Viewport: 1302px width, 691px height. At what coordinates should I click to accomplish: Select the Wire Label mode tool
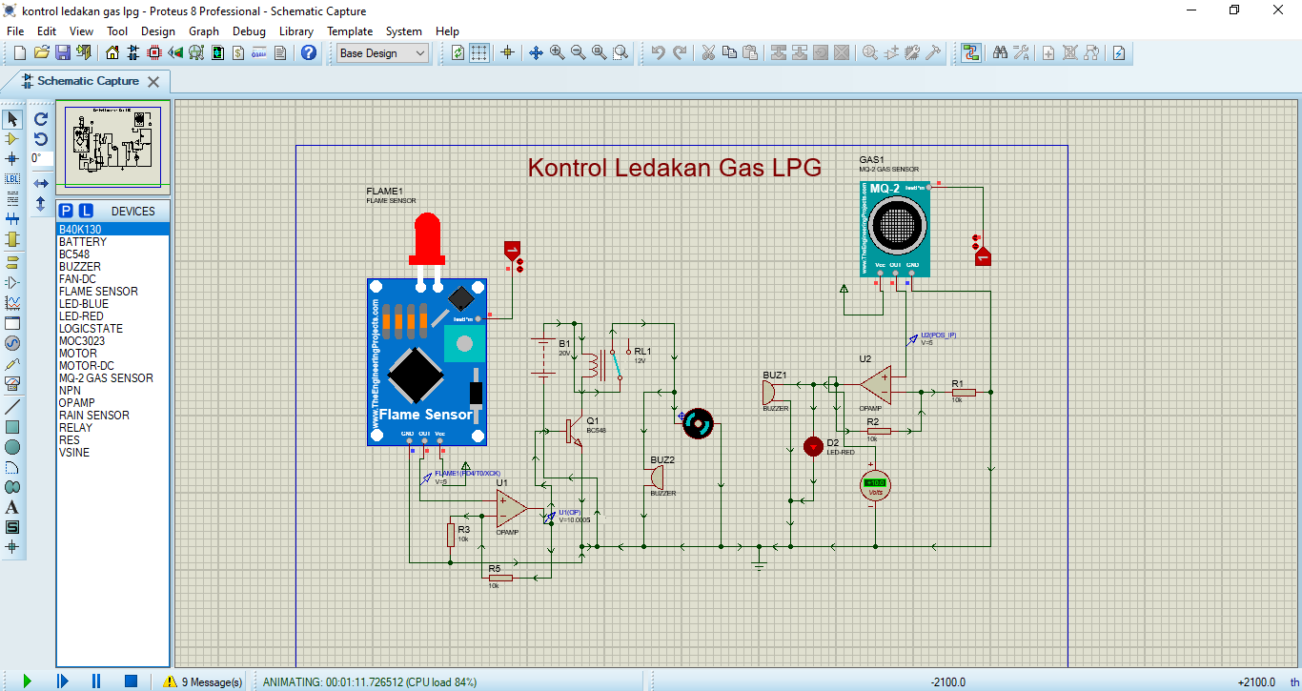[x=12, y=179]
